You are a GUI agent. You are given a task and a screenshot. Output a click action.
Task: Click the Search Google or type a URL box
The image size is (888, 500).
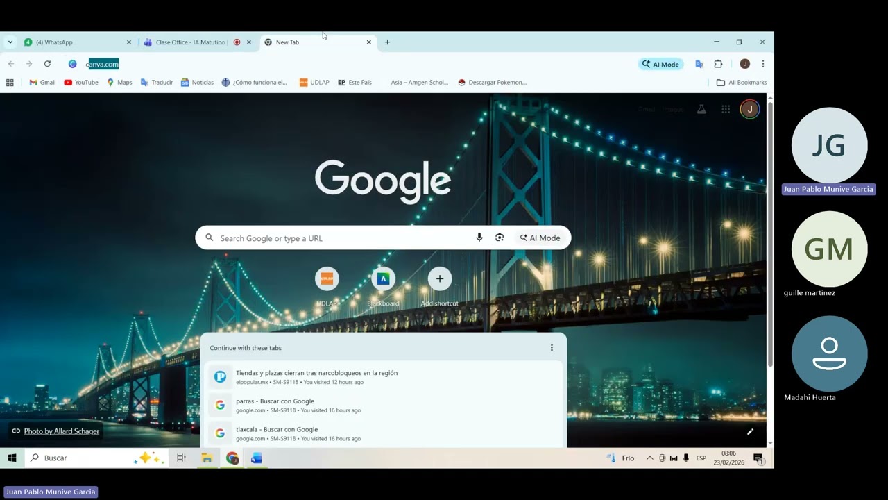(x=383, y=237)
